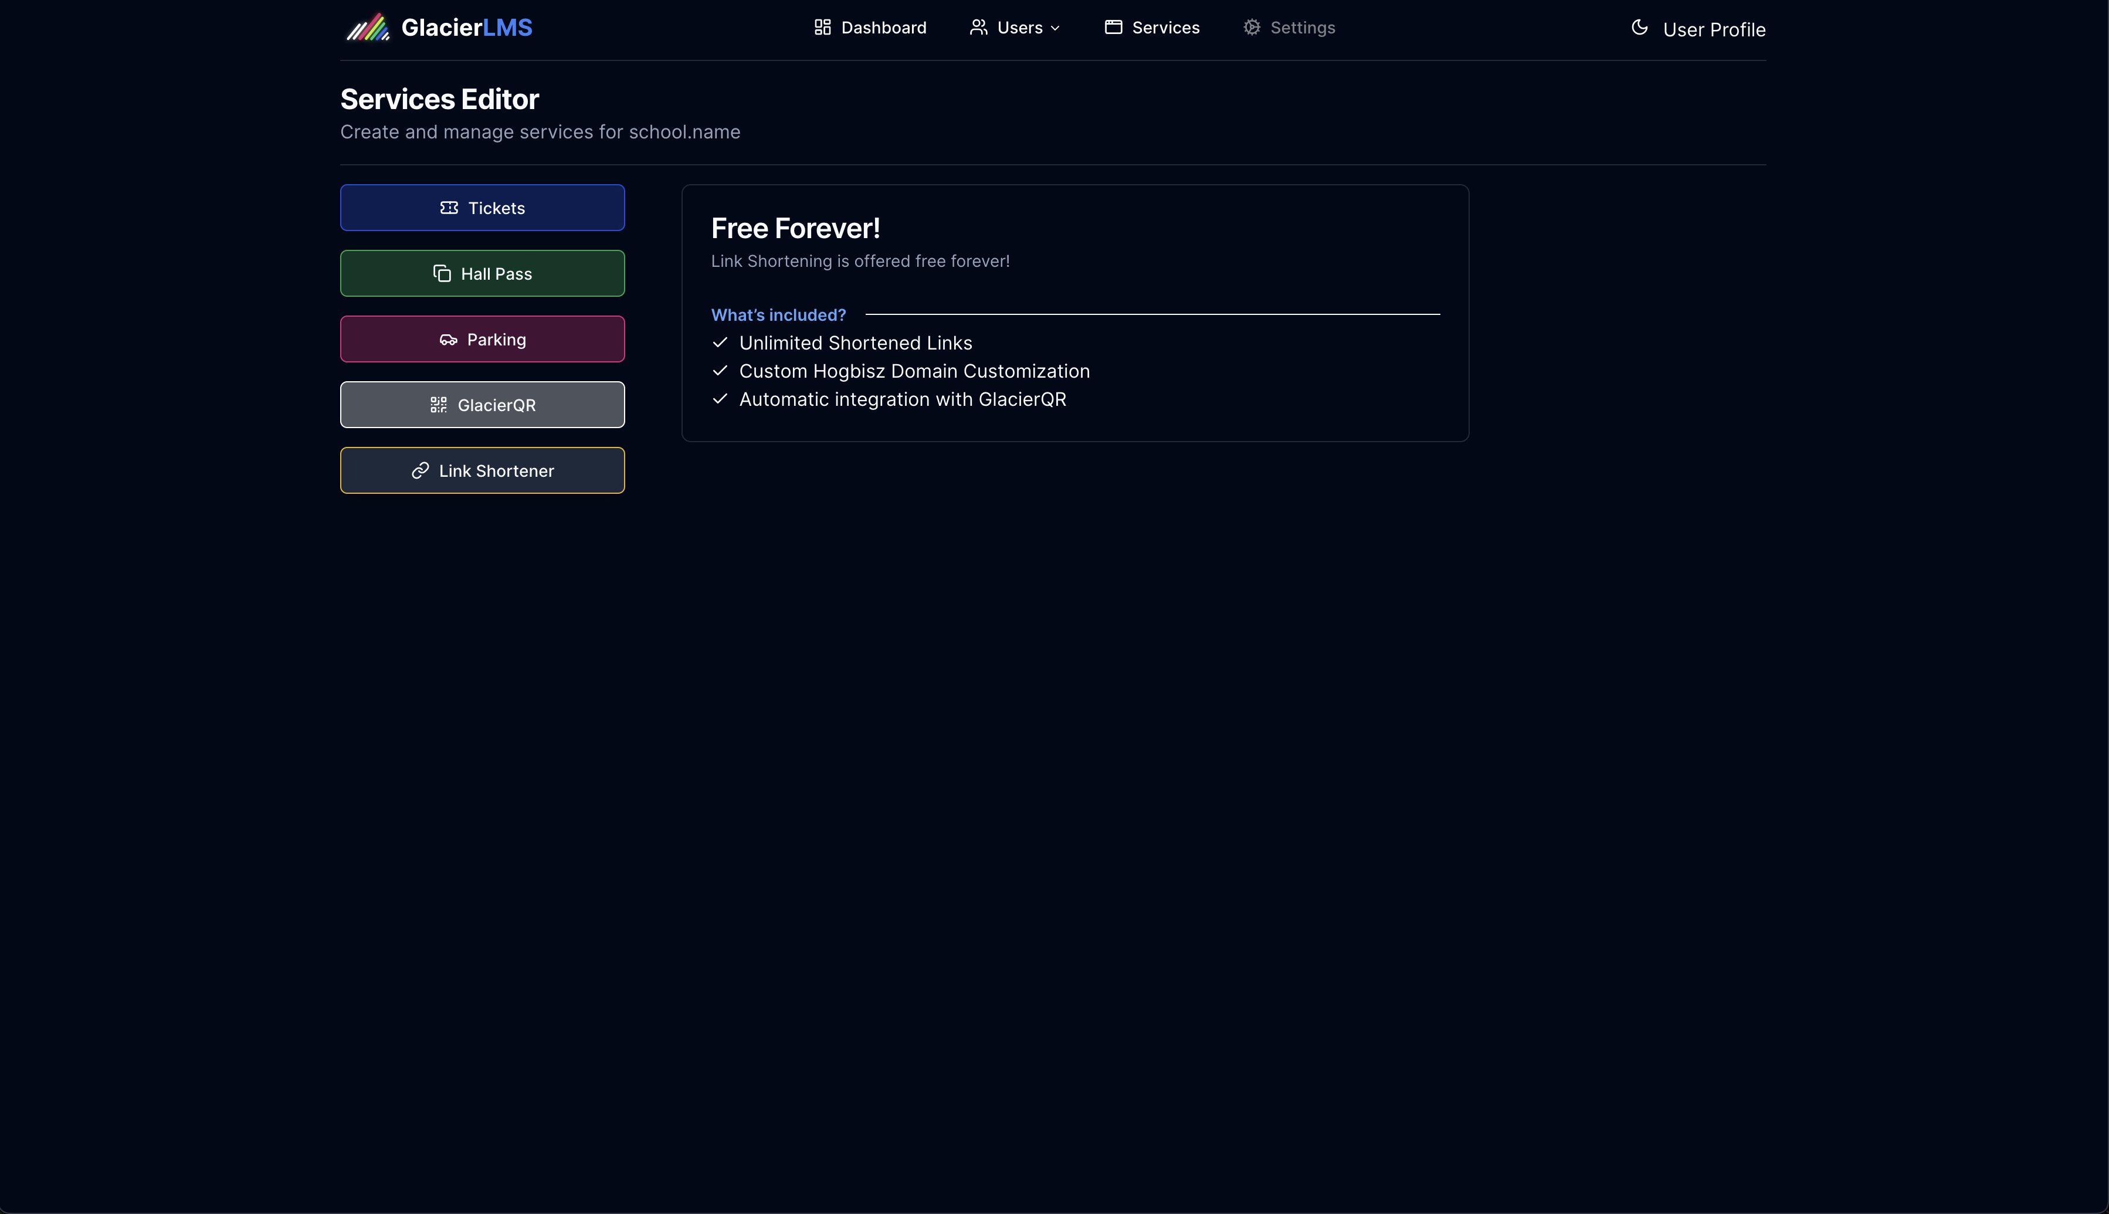This screenshot has height=1214, width=2109.
Task: Click the GlacierLMS brand name text
Action: point(466,28)
